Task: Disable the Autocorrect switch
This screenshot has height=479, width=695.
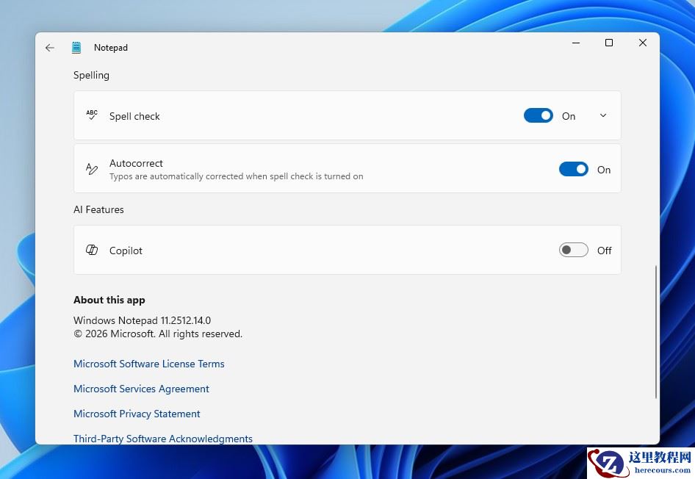Action: point(573,170)
